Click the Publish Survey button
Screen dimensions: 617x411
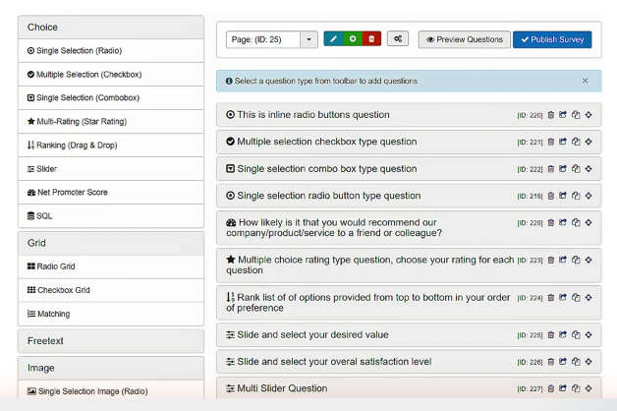[x=552, y=39]
